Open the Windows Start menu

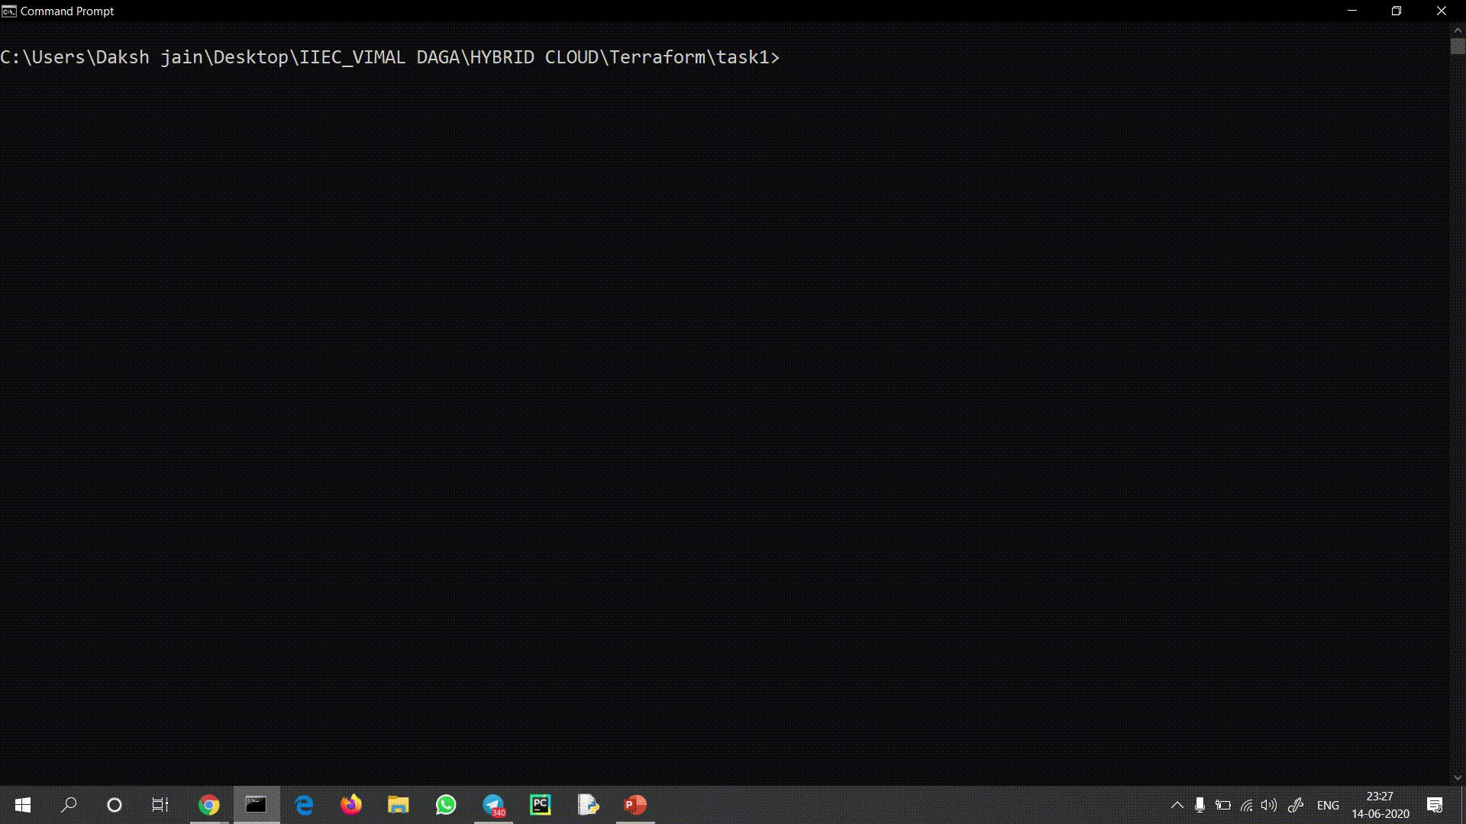[x=22, y=805]
